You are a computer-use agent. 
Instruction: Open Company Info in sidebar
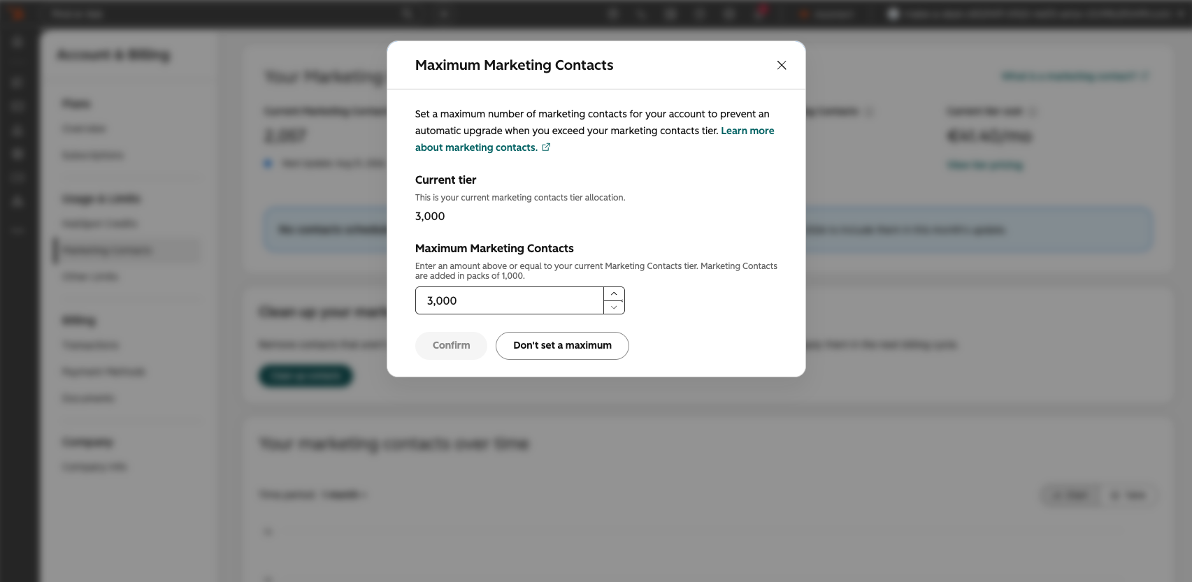(x=94, y=467)
